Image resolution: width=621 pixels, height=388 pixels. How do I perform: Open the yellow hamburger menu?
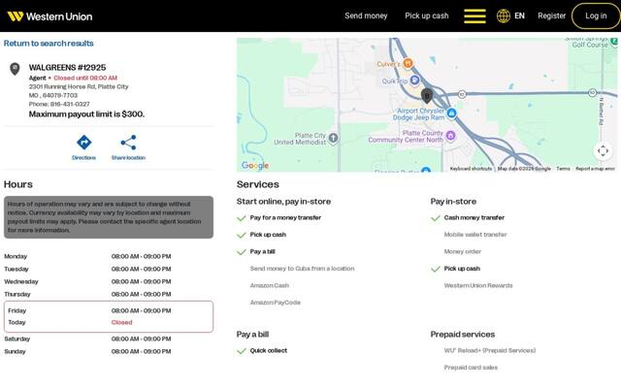point(474,16)
